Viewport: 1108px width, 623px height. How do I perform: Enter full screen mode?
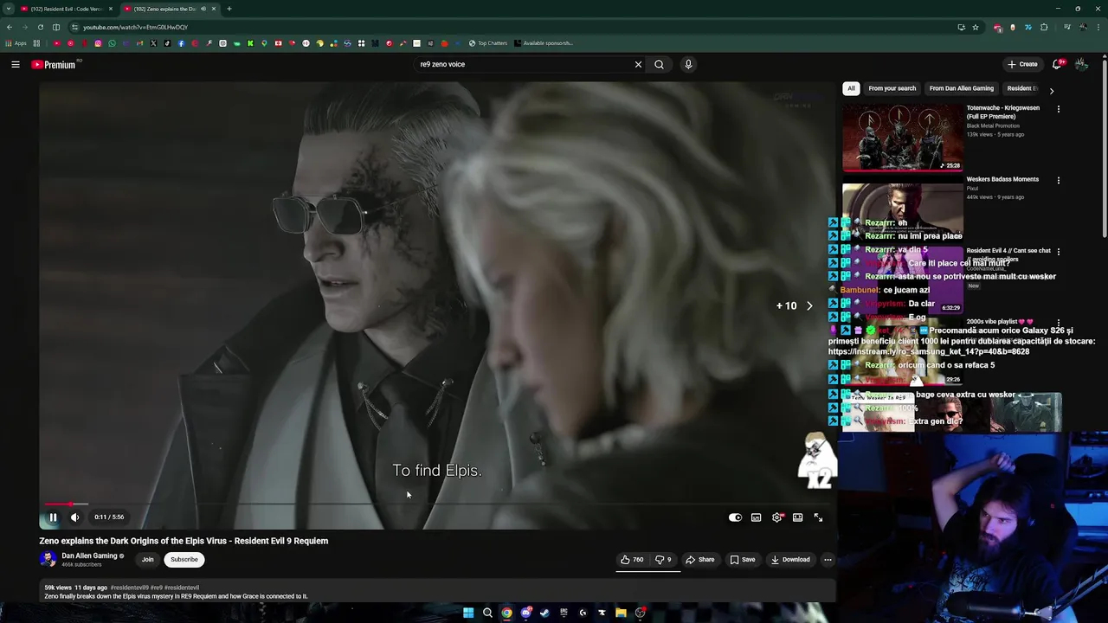coord(818,517)
